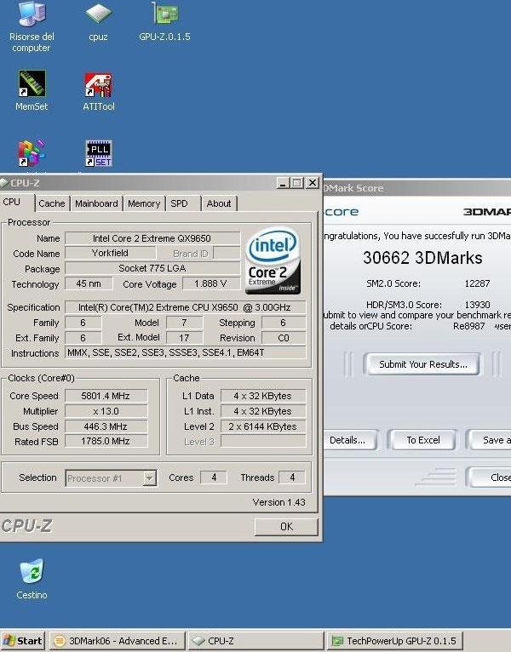Image resolution: width=511 pixels, height=652 pixels.
Task: Click Version 1.43 text in CPU-Z
Action: coord(278,502)
